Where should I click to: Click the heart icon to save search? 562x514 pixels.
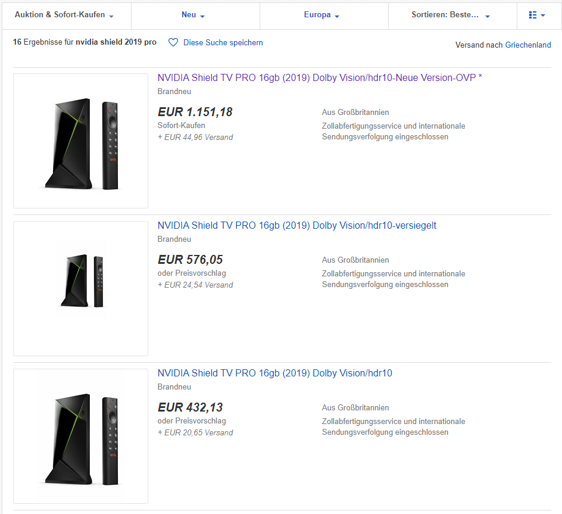click(173, 43)
